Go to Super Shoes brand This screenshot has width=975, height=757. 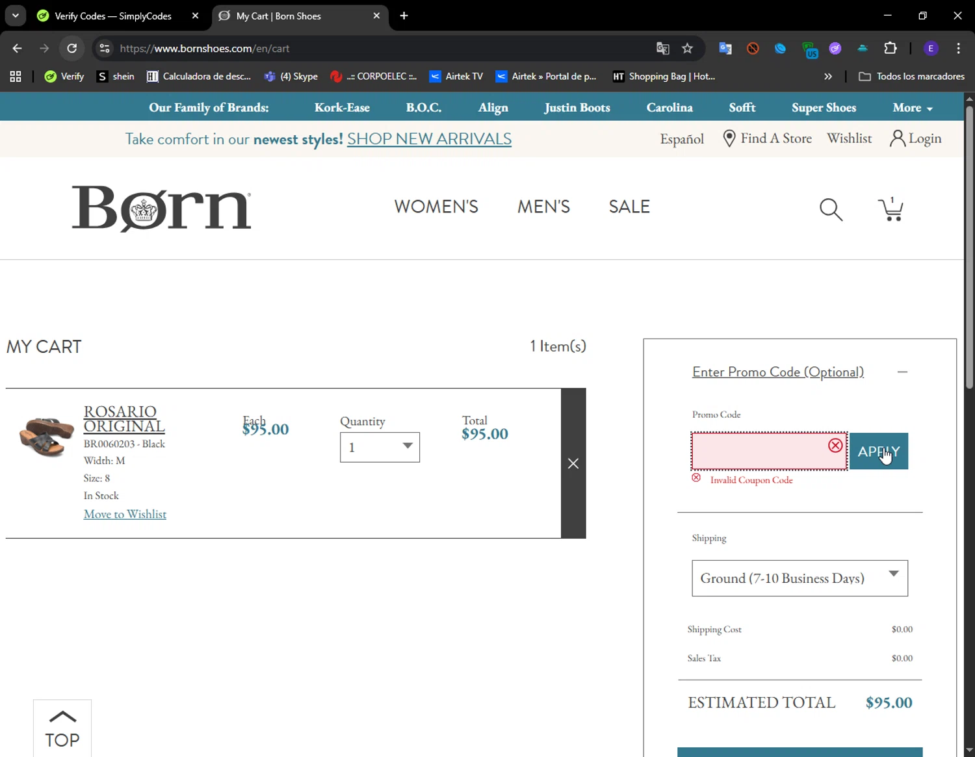824,108
